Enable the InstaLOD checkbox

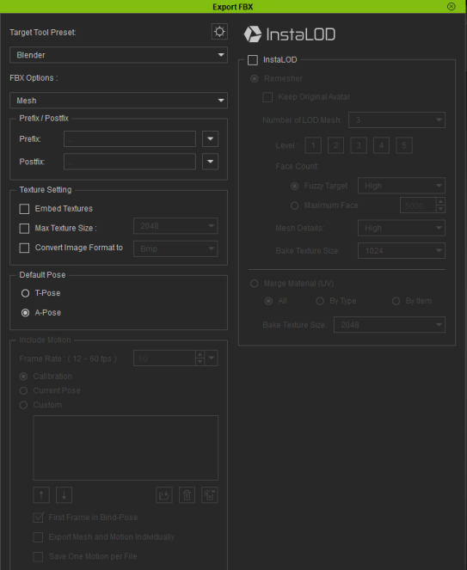pos(252,60)
